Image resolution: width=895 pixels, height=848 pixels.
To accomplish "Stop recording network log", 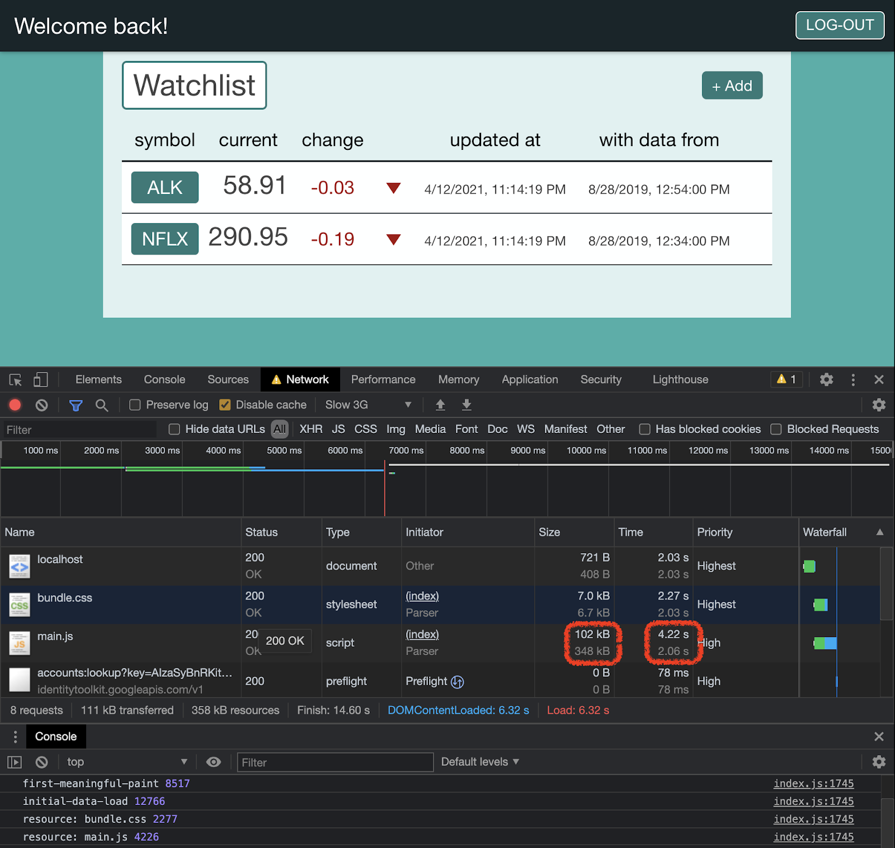I will pos(15,405).
